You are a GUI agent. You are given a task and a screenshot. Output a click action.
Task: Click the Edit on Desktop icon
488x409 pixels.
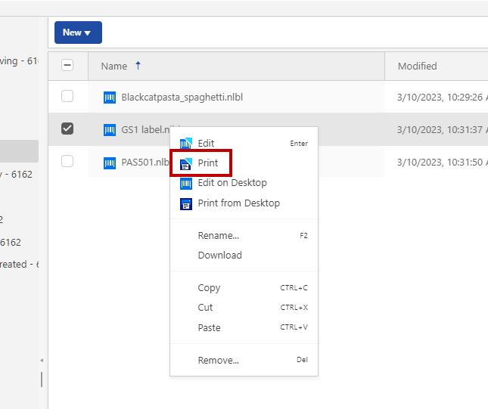186,183
